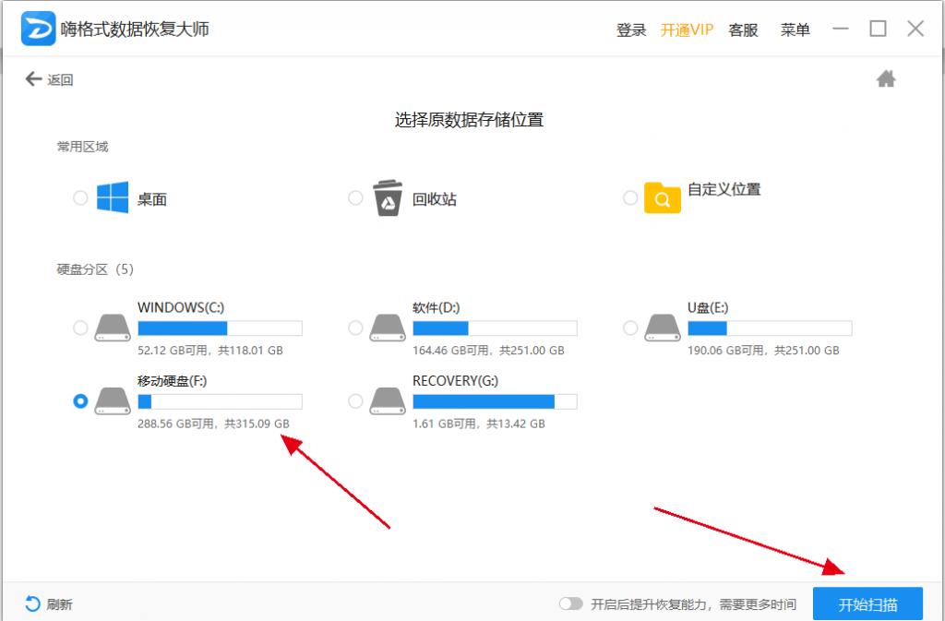
Task: Click the 移动硬盘(F:) drive name
Action: [x=172, y=381]
